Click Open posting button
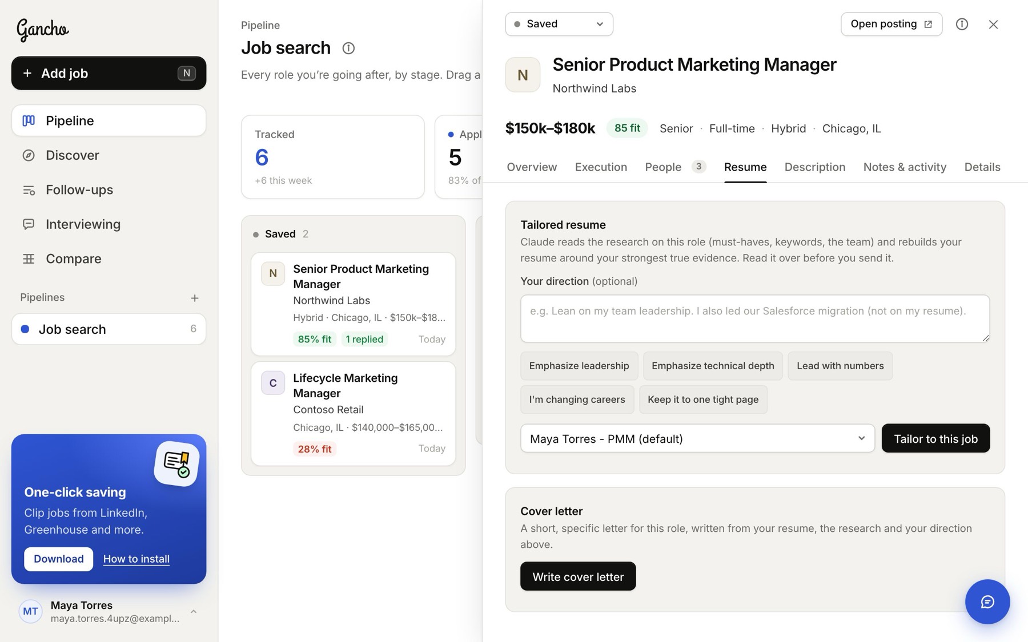This screenshot has width=1028, height=642. click(x=891, y=24)
